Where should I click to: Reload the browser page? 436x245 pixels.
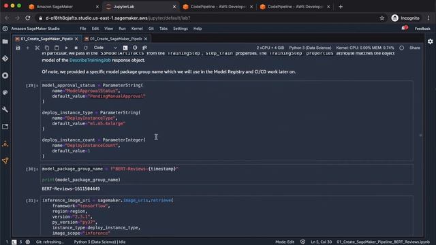click(x=28, y=18)
